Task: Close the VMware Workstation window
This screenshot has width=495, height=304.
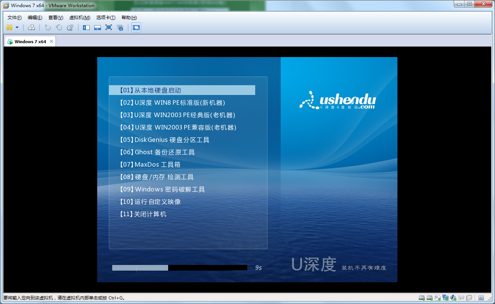Action: (483, 4)
